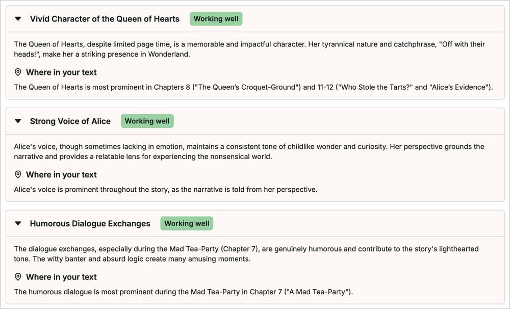Click location pin icon in Queen of Hearts card
The width and height of the screenshot is (510, 309).
[x=18, y=72]
